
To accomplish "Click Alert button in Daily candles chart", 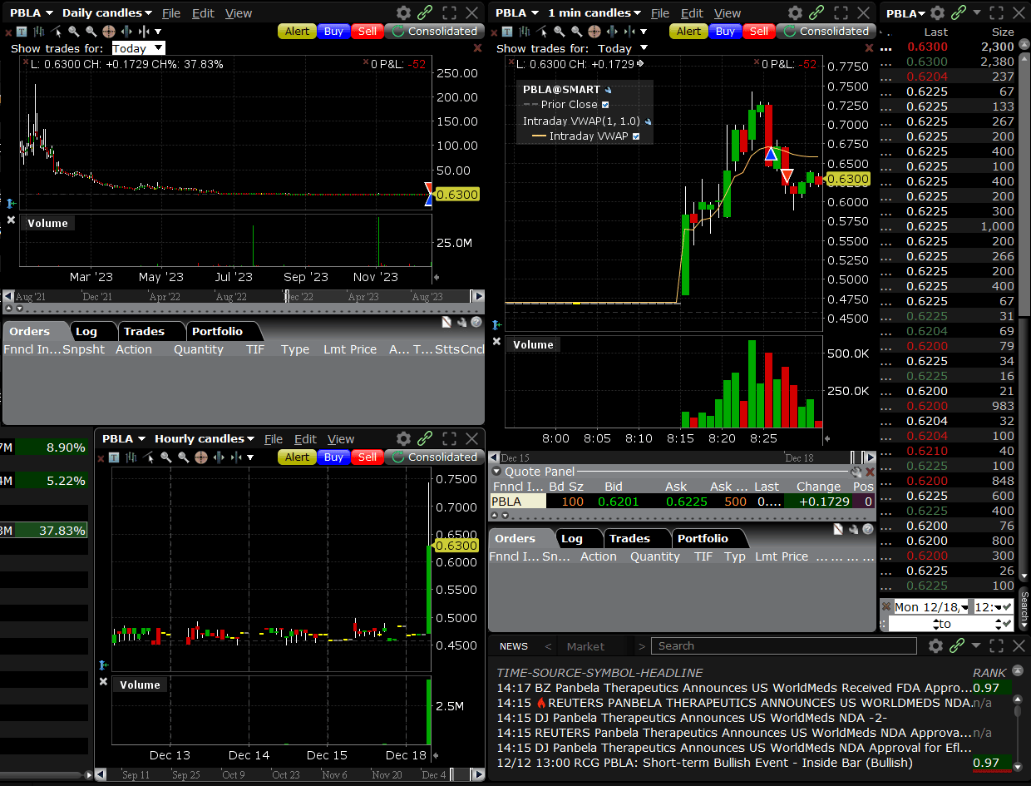I will 297,32.
